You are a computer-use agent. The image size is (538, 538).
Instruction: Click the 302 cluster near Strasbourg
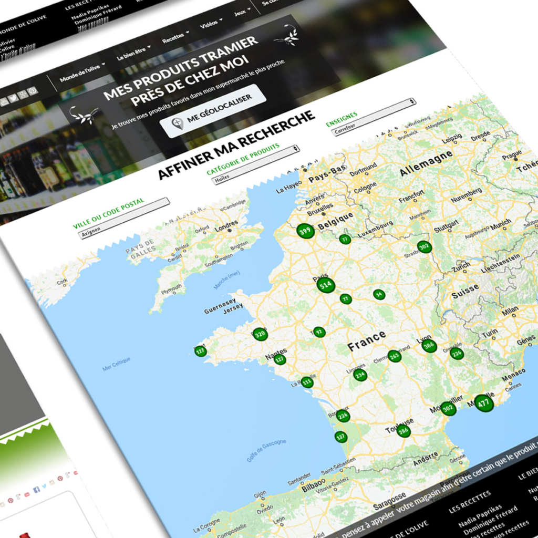click(424, 246)
